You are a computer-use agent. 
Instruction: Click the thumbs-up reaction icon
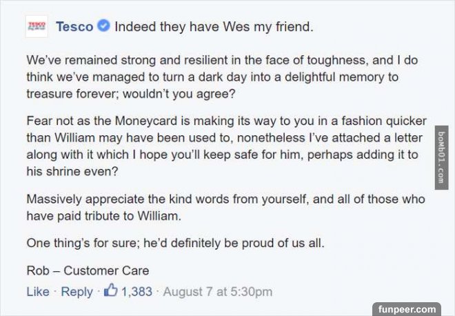coord(110,291)
